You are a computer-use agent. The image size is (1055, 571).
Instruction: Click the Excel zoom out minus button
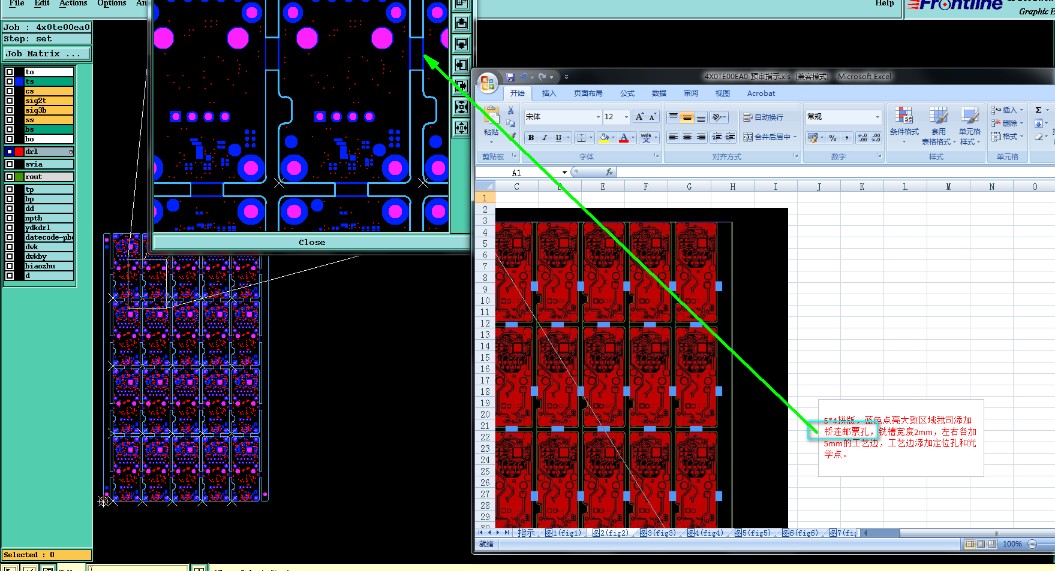(x=1032, y=544)
